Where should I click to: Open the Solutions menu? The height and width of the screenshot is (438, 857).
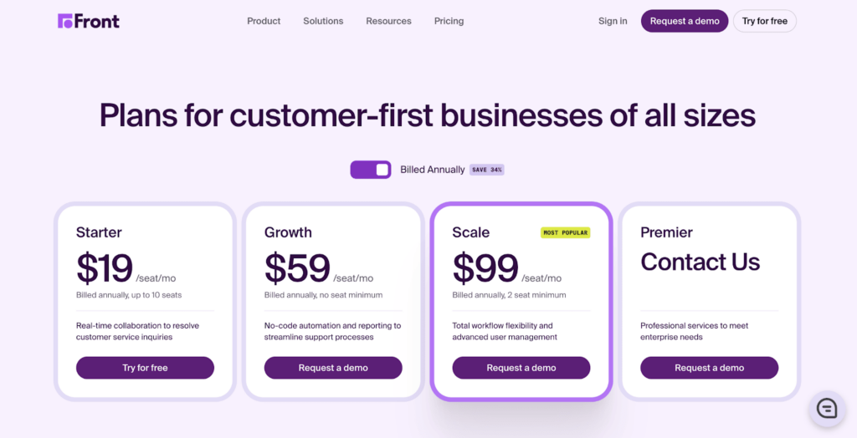(x=323, y=21)
